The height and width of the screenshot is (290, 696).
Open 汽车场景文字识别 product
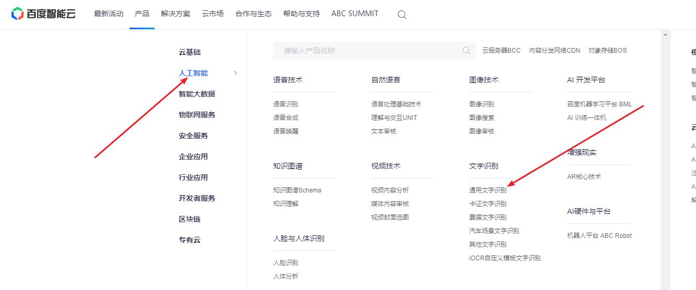494,231
